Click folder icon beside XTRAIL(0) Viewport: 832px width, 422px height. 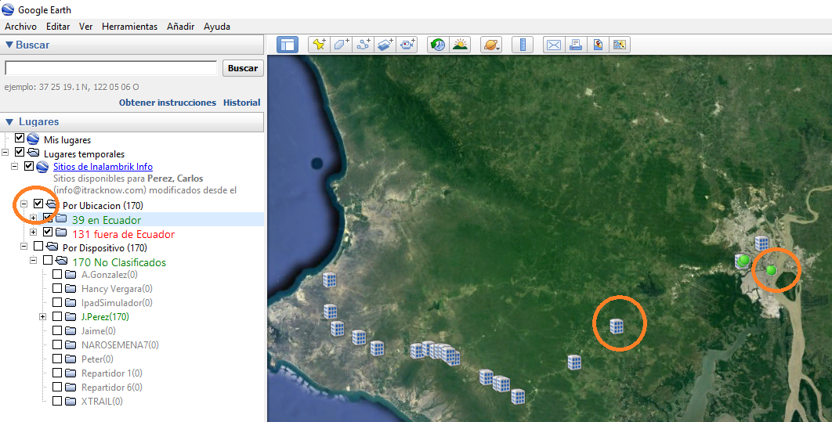click(71, 402)
